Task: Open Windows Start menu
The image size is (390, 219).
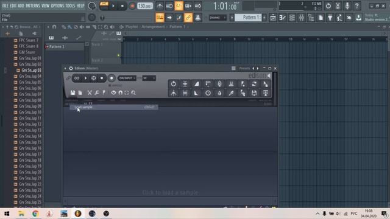Action: pyautogui.click(x=7, y=214)
